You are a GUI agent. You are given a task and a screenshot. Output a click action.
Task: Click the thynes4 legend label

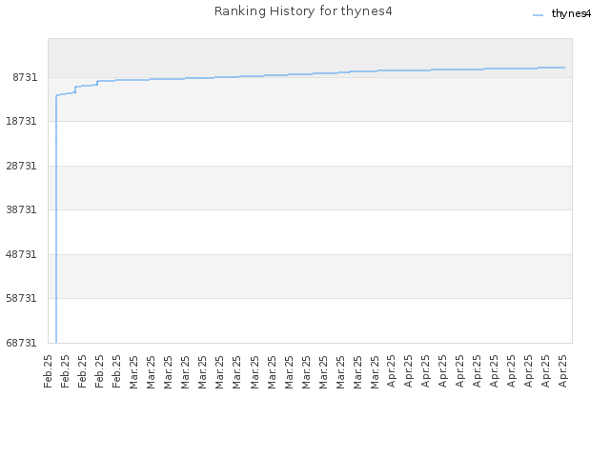click(571, 14)
